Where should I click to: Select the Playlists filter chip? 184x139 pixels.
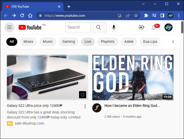click(x=108, y=42)
